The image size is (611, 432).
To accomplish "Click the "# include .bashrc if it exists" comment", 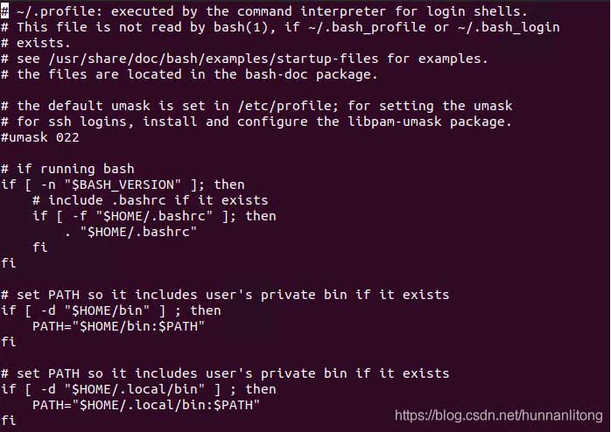I will [x=151, y=200].
